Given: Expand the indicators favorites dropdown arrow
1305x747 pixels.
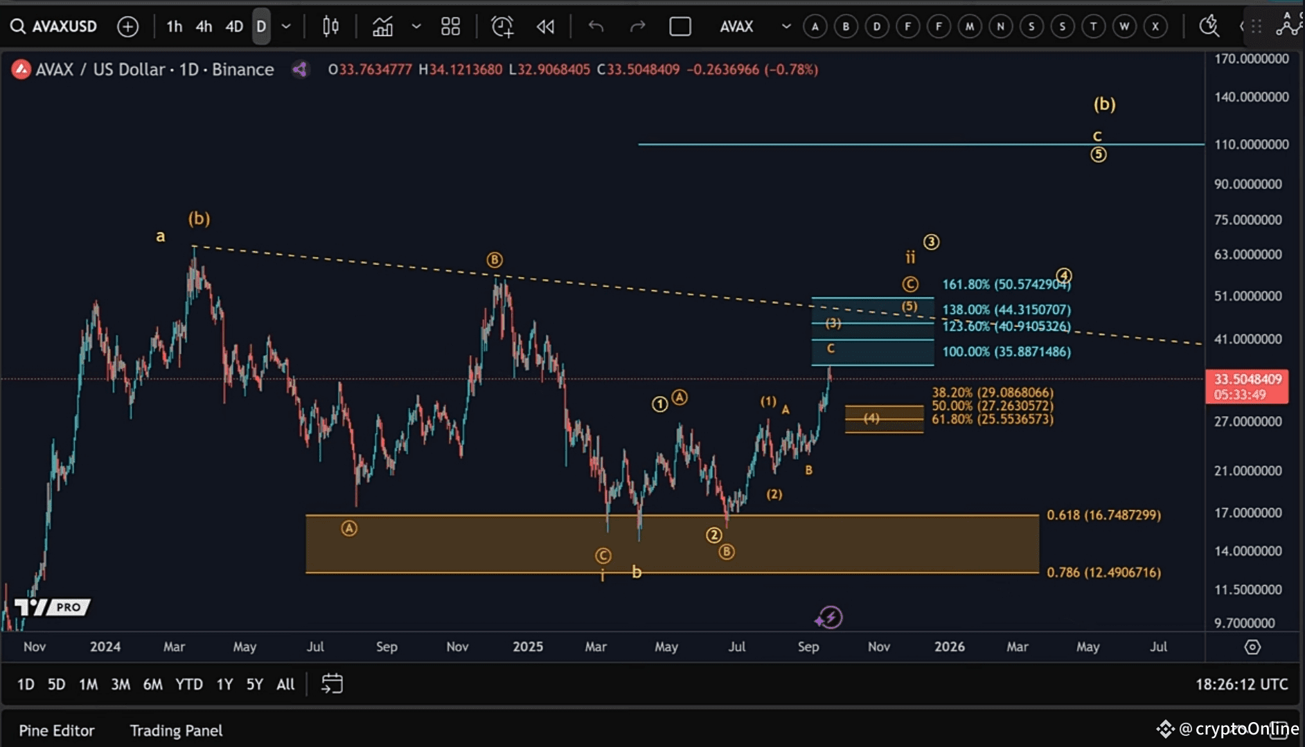Looking at the screenshot, I should pyautogui.click(x=416, y=26).
